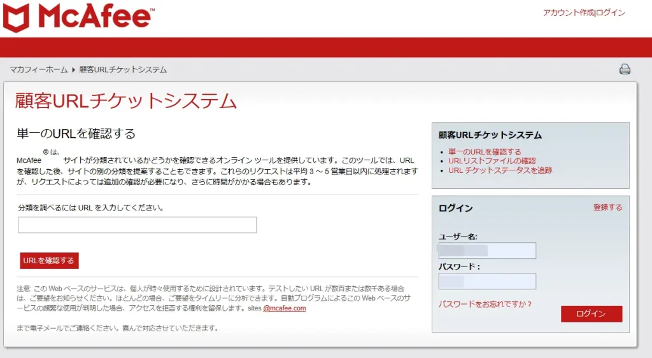Click the sidebar 顧客URLチケットシステム heading

pos(490,135)
